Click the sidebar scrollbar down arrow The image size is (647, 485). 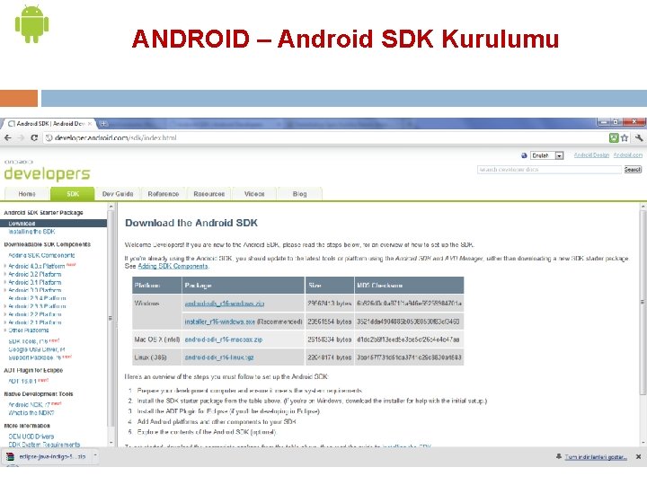(111, 444)
